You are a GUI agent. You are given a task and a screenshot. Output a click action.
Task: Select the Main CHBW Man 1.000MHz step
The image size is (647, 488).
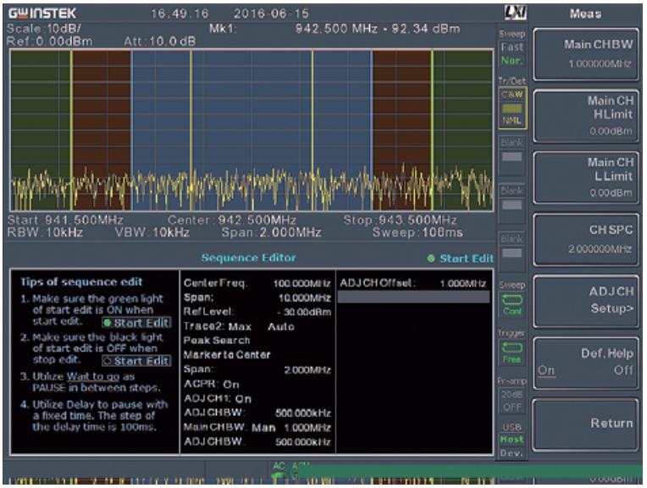click(257, 427)
